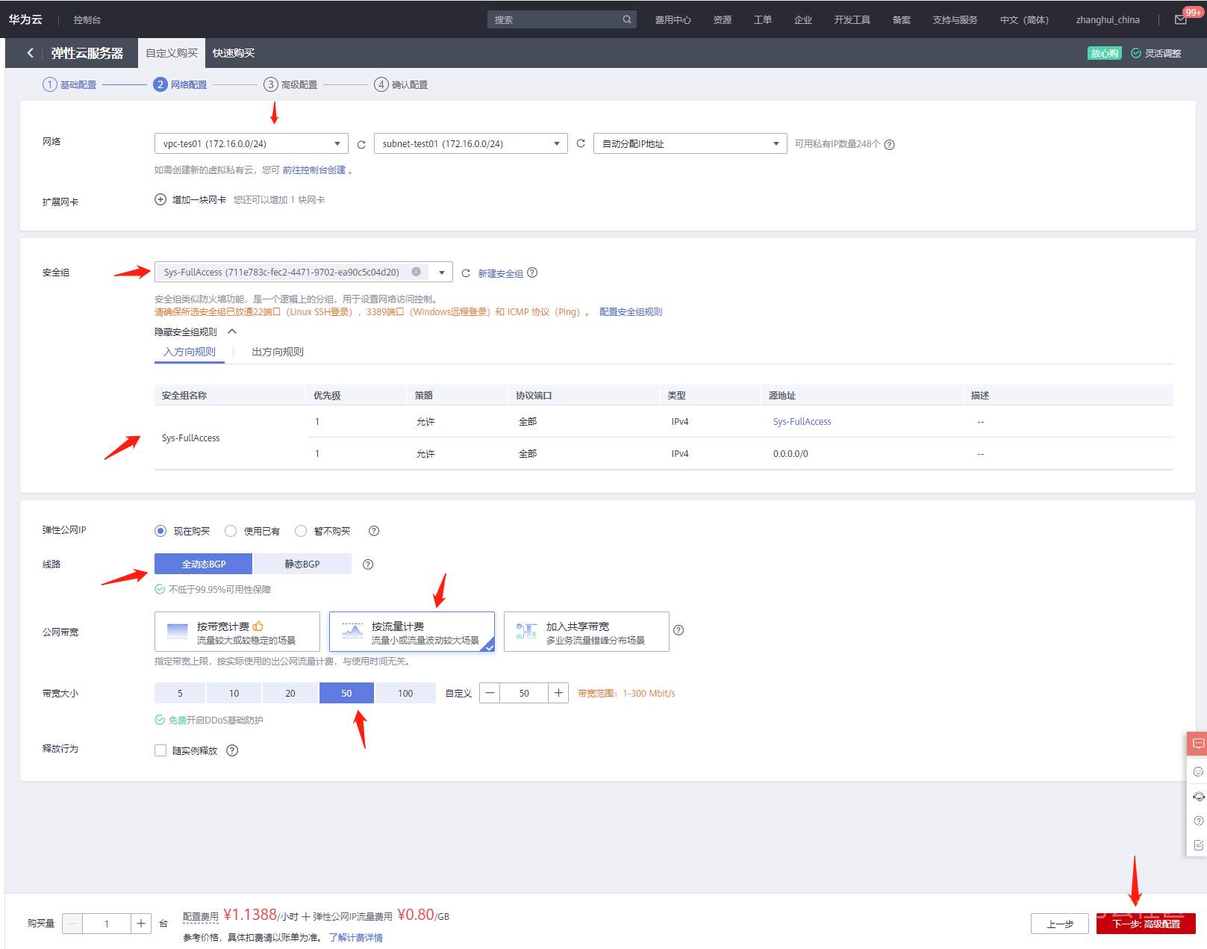
Task: Select 暂不购买 radio option
Action: [x=301, y=531]
